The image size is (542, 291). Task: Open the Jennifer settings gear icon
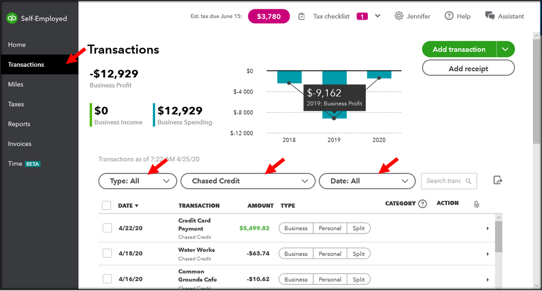pyautogui.click(x=399, y=16)
